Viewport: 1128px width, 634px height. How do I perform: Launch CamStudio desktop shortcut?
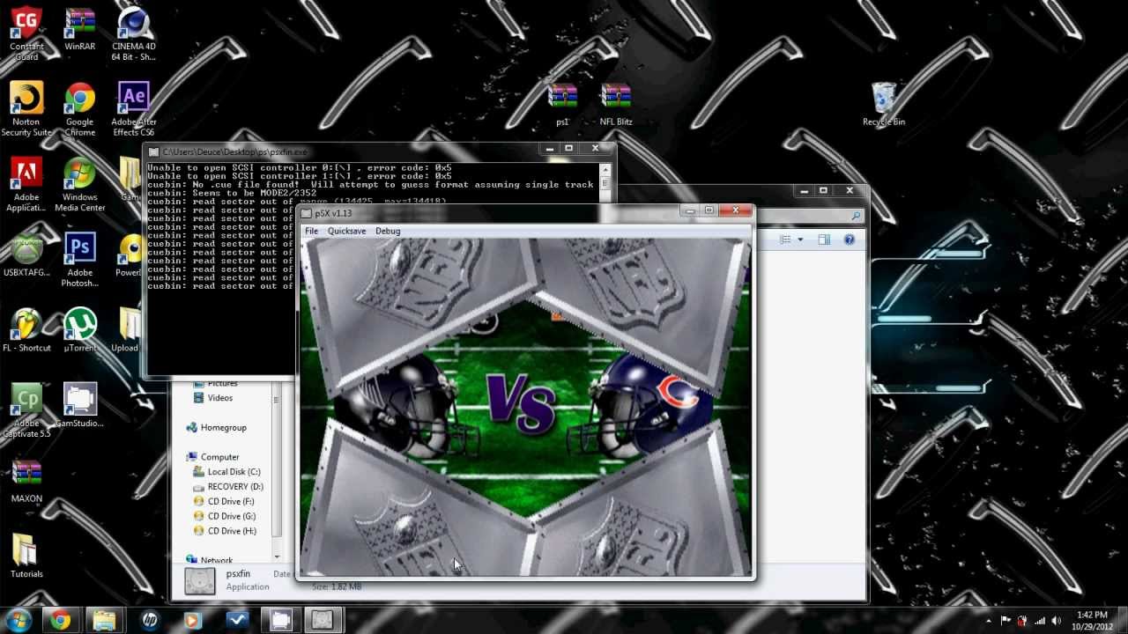tap(80, 405)
